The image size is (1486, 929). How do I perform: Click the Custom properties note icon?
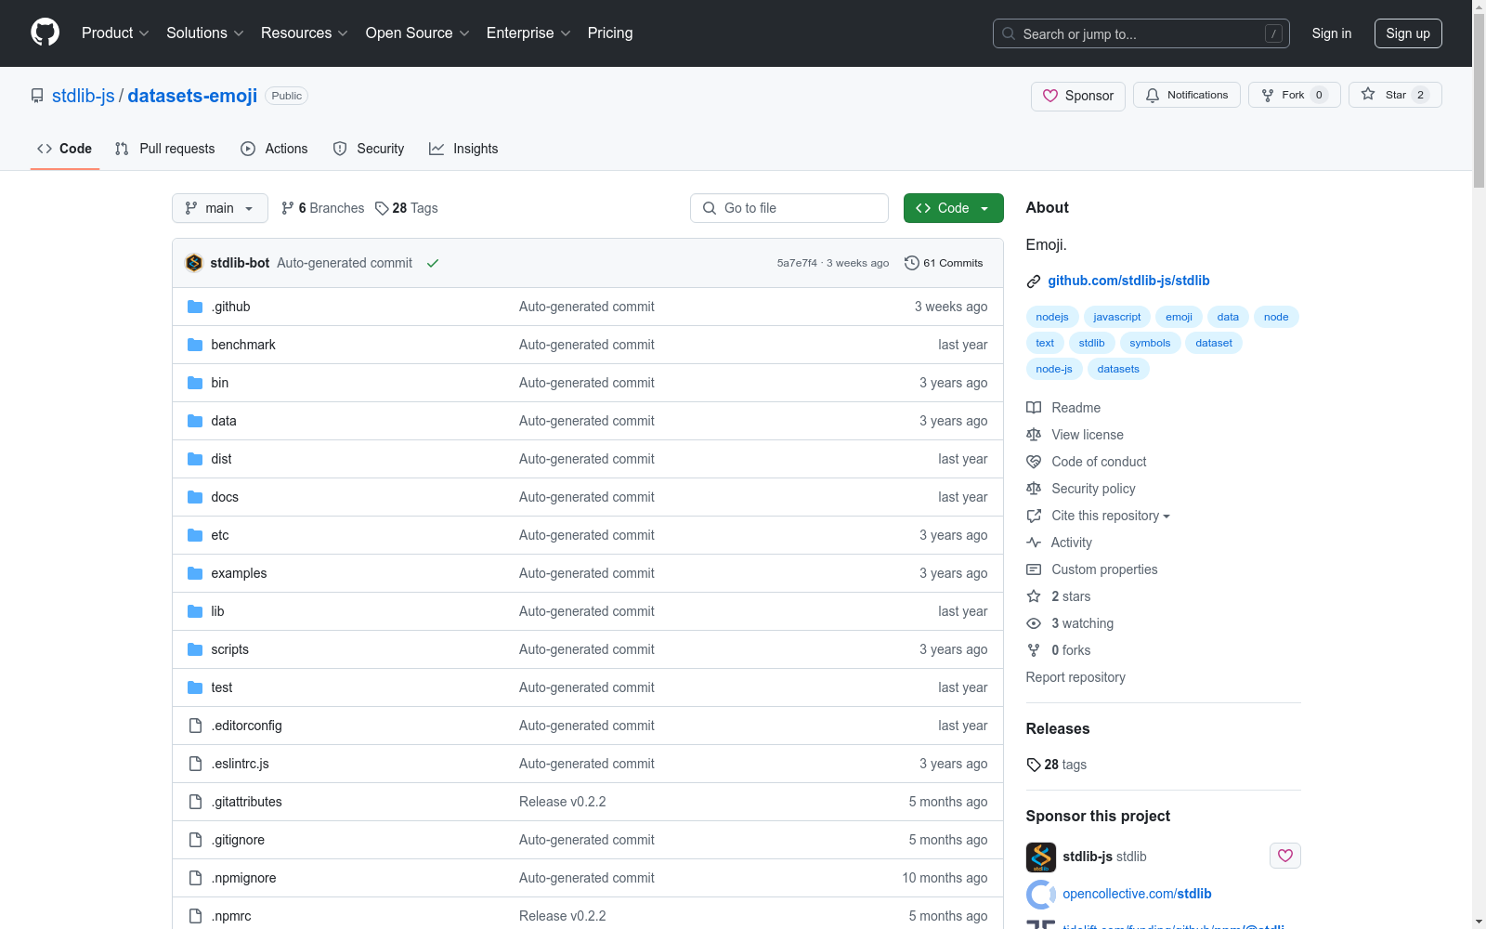click(x=1034, y=569)
